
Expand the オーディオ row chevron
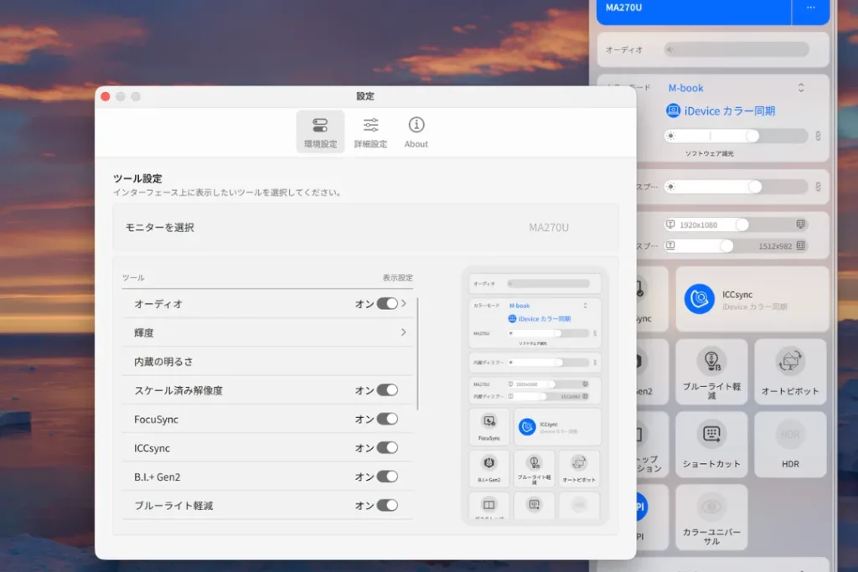403,303
